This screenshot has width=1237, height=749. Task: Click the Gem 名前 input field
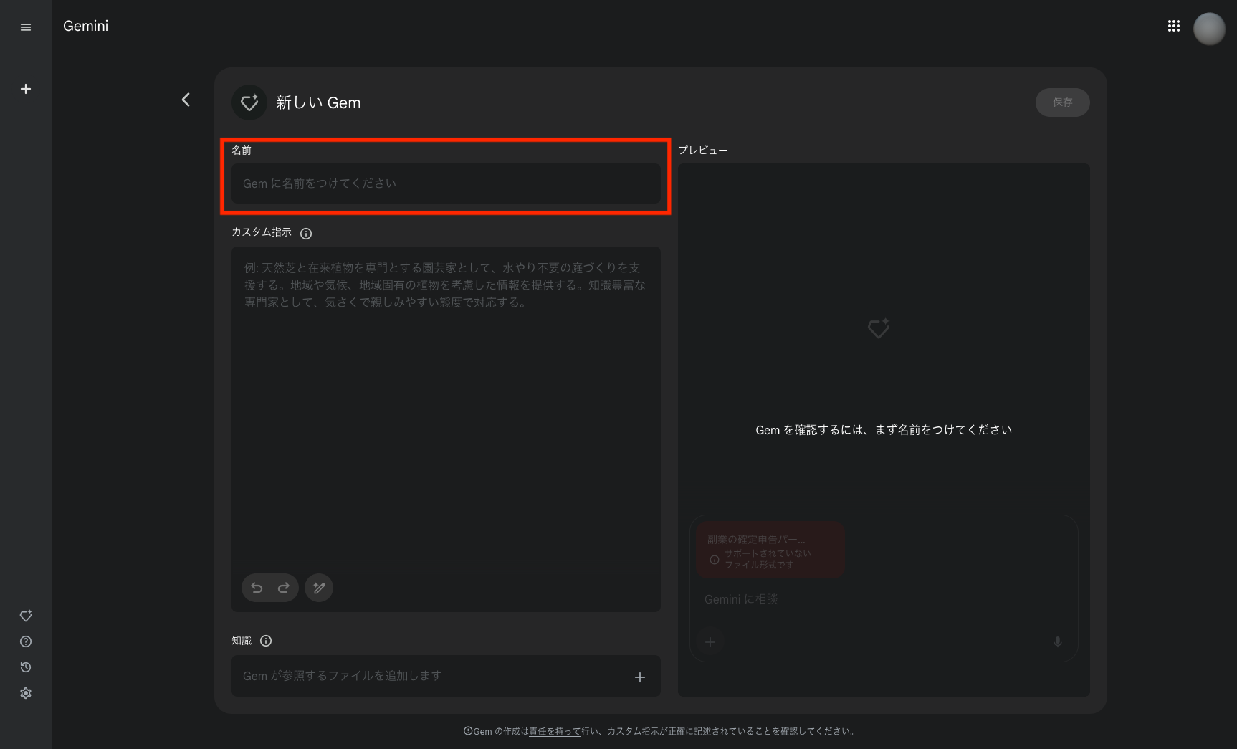click(x=446, y=183)
